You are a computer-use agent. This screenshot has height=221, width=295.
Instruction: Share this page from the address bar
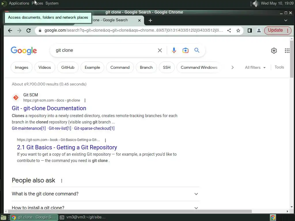tap(229, 31)
